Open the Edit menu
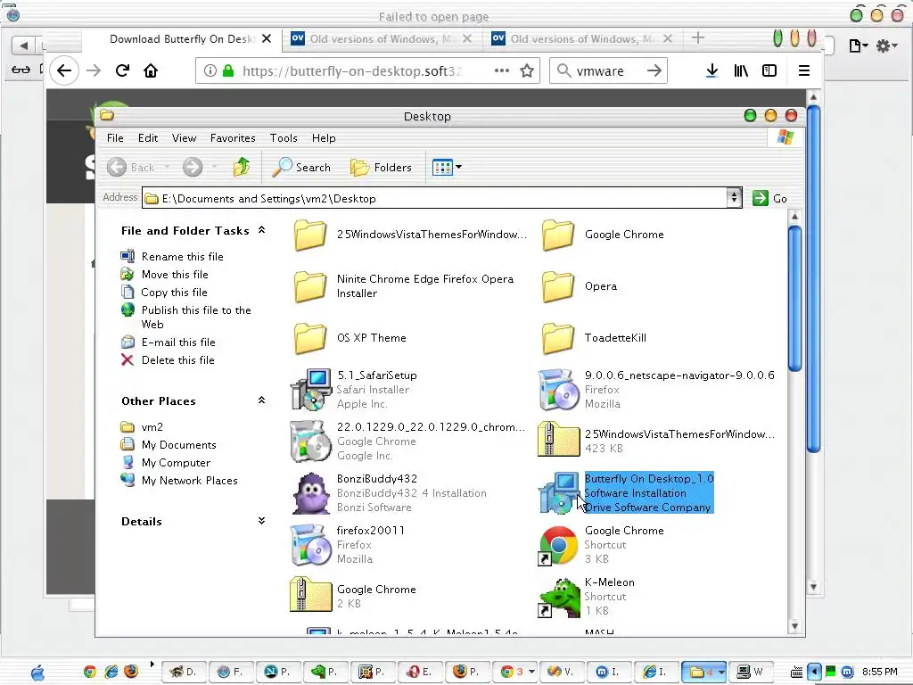 point(148,138)
